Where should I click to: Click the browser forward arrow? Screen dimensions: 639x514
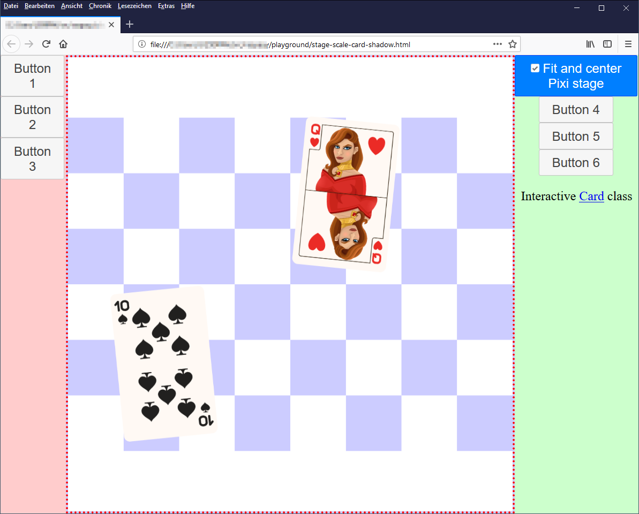[x=29, y=44]
